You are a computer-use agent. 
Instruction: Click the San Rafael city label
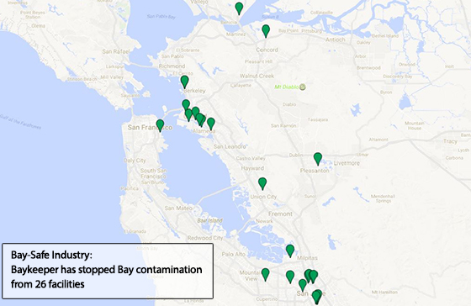[x=116, y=51]
